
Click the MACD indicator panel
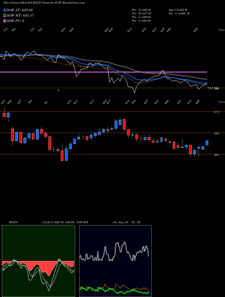38,261
